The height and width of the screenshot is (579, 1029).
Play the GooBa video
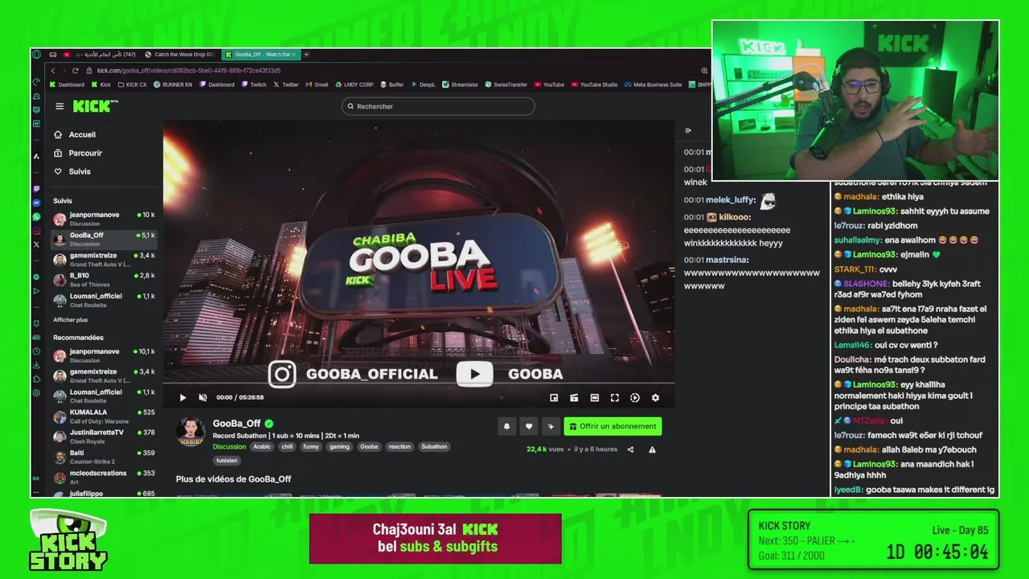(x=182, y=397)
